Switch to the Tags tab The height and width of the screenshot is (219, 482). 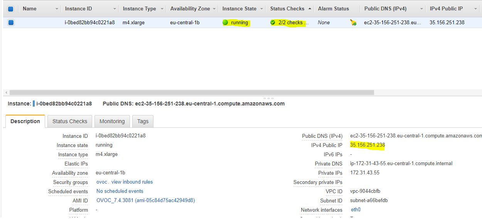point(143,121)
